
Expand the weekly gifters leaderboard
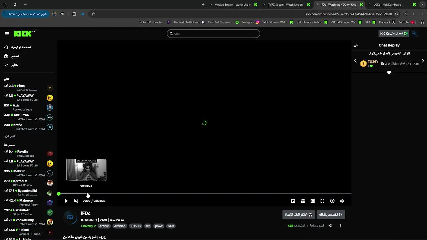coord(389,73)
